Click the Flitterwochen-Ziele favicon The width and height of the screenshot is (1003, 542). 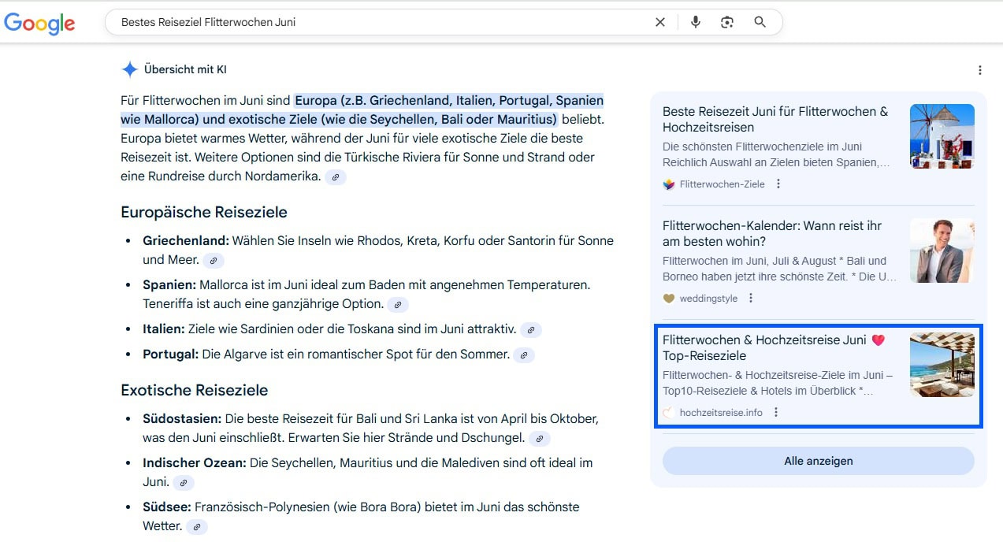669,184
